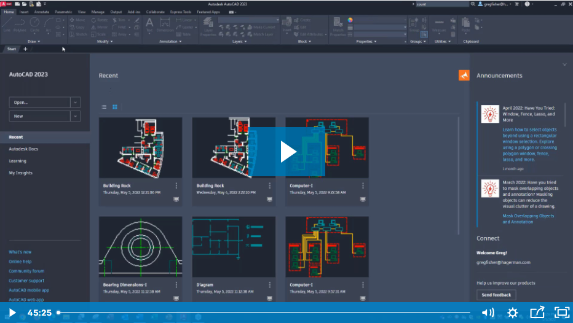Click the Stretch tool
This screenshot has width=573, height=323.
click(x=78, y=34)
